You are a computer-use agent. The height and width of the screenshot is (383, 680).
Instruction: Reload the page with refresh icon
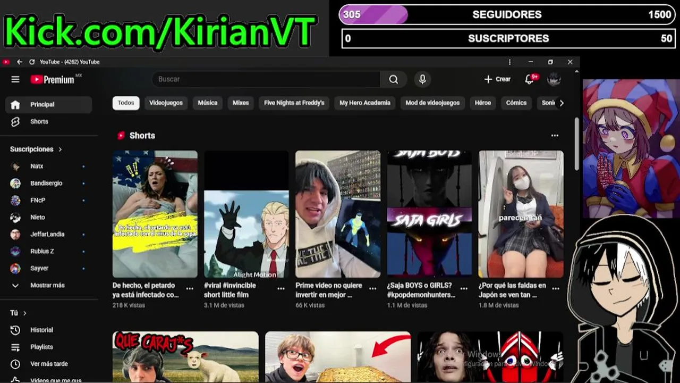(x=32, y=62)
